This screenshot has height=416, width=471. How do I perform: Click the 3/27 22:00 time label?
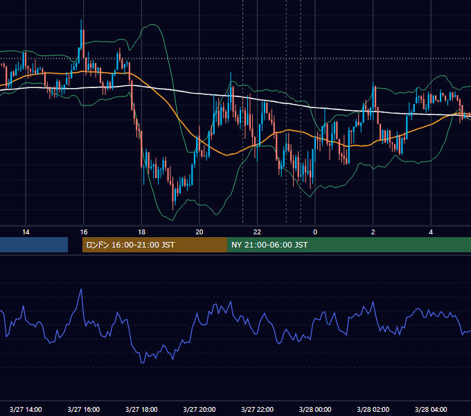coord(258,409)
